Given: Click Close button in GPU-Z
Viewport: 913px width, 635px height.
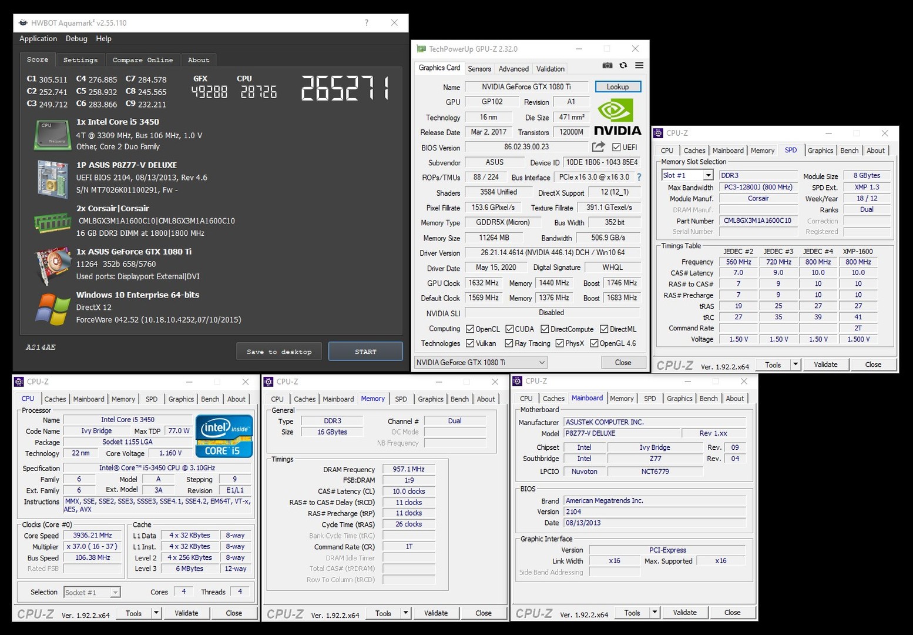Looking at the screenshot, I should [623, 362].
